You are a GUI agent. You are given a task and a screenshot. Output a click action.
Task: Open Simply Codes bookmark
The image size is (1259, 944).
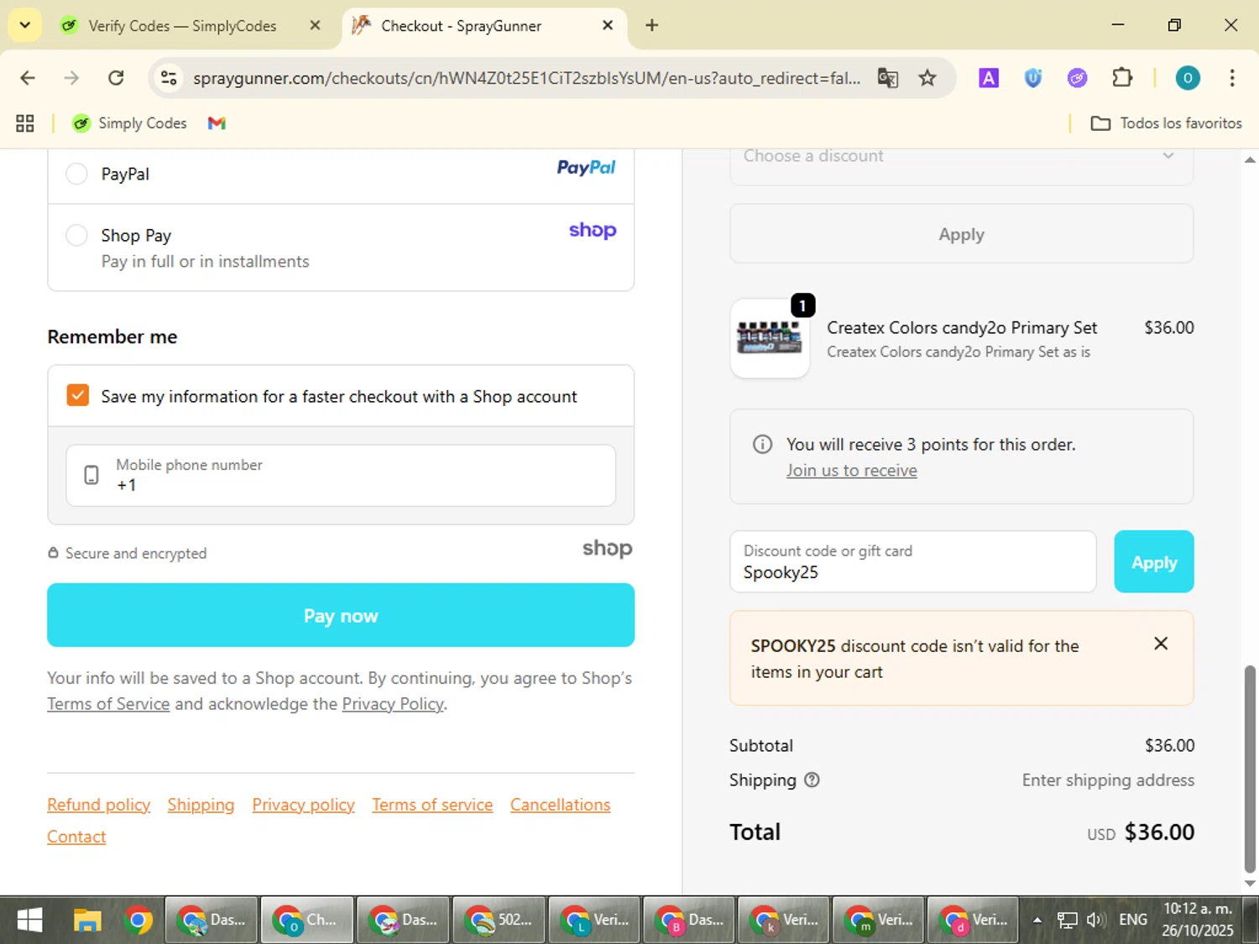[129, 123]
